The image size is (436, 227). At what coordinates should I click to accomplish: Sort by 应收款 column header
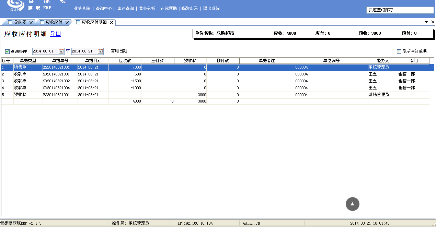click(x=125, y=61)
